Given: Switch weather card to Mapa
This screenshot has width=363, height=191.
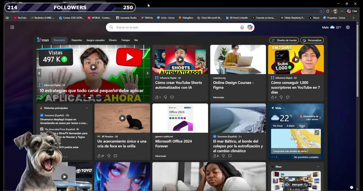Looking at the screenshot, I should [302, 126].
